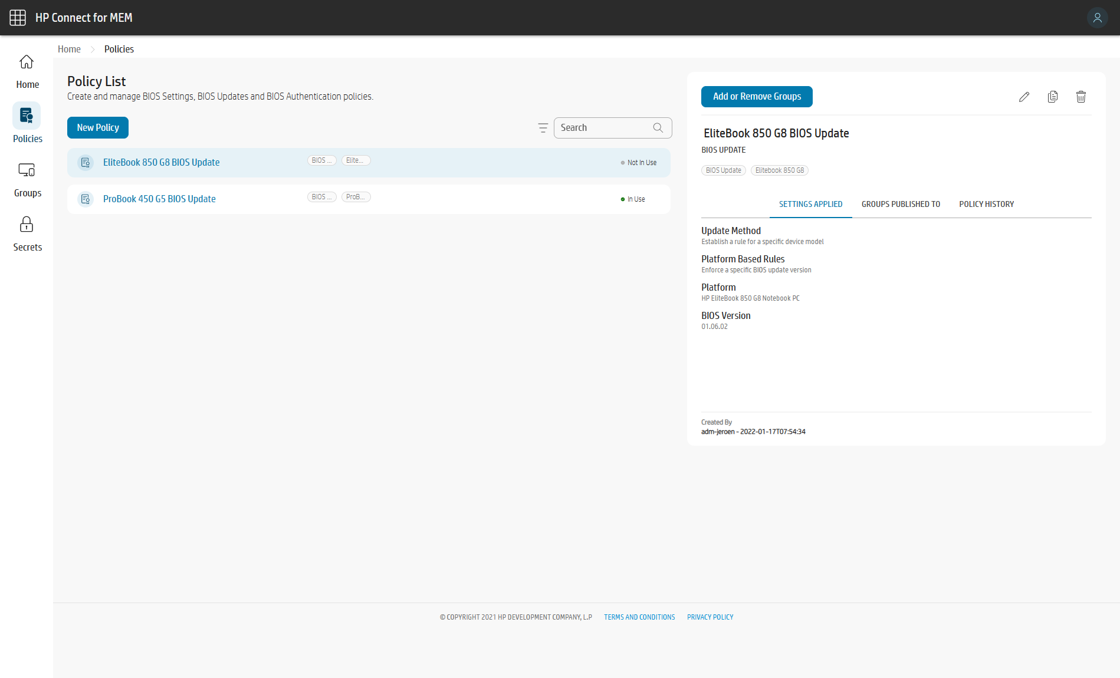Image resolution: width=1120 pixels, height=678 pixels.
Task: Click the EliteBook policy type icon
Action: click(86, 162)
